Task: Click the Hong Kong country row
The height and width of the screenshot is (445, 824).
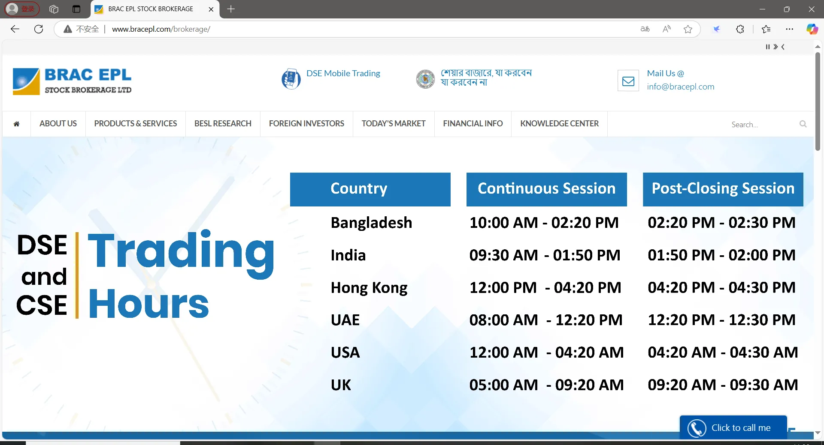Action: [369, 288]
